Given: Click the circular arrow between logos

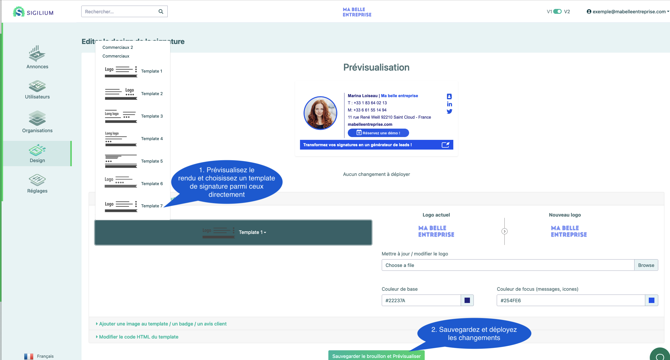Looking at the screenshot, I should pyautogui.click(x=504, y=231).
